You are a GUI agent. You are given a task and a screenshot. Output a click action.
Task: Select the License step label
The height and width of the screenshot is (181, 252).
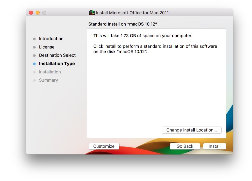[47, 47]
